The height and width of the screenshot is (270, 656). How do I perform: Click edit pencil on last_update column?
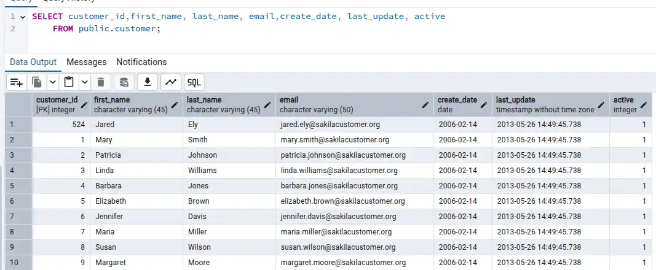coord(602,105)
